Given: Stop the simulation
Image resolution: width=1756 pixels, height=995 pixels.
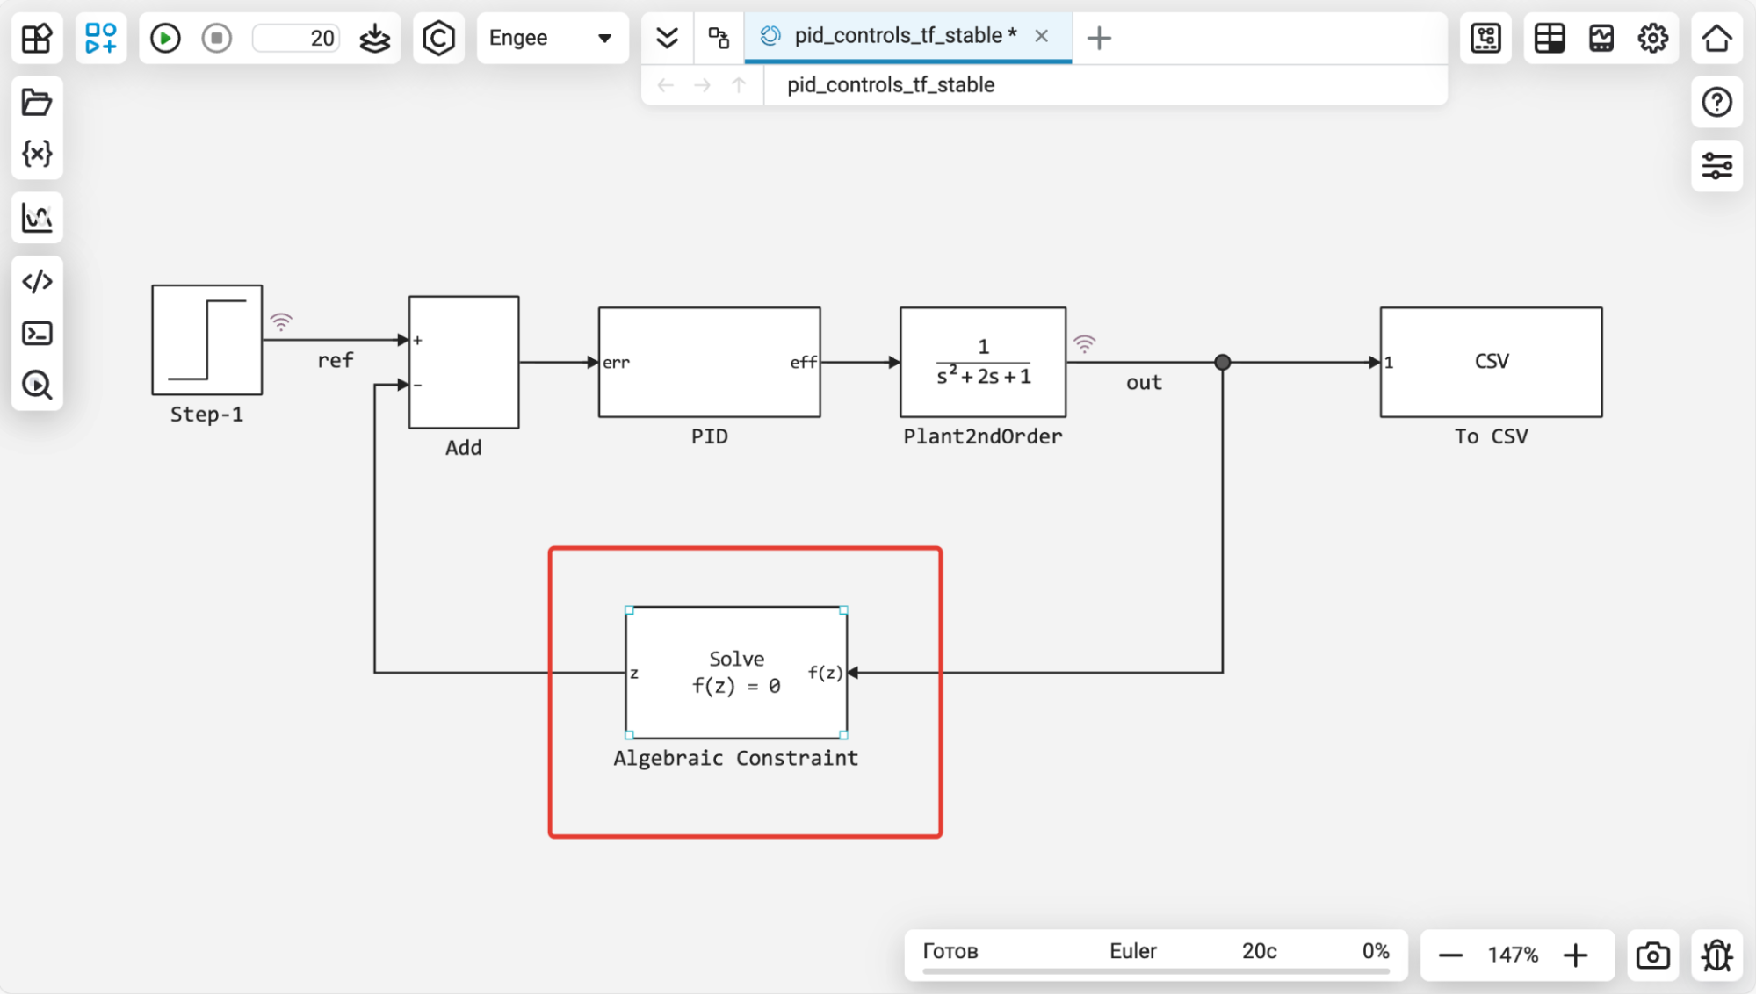Looking at the screenshot, I should point(216,38).
